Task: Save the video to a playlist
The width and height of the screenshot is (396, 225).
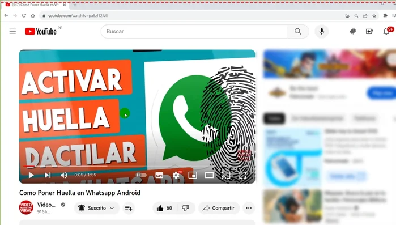Action: (x=129, y=208)
